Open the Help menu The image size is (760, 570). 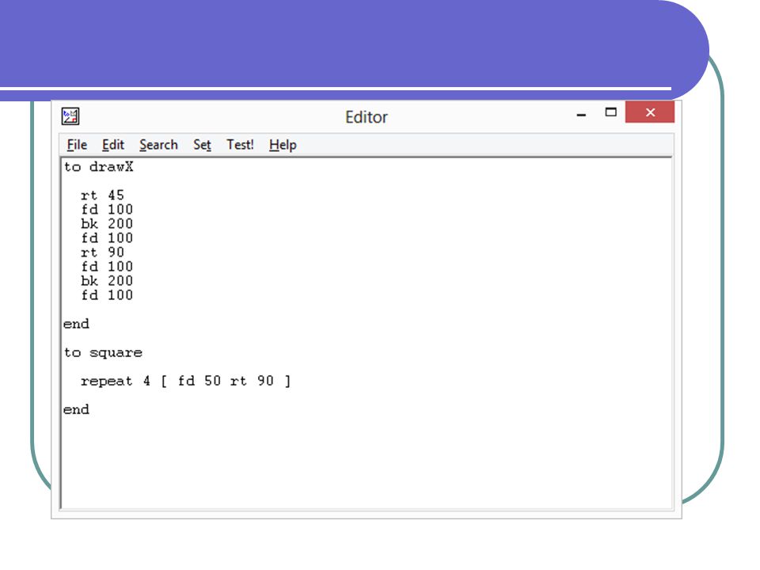click(x=283, y=145)
